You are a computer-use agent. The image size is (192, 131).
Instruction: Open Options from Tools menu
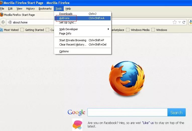point(83,51)
